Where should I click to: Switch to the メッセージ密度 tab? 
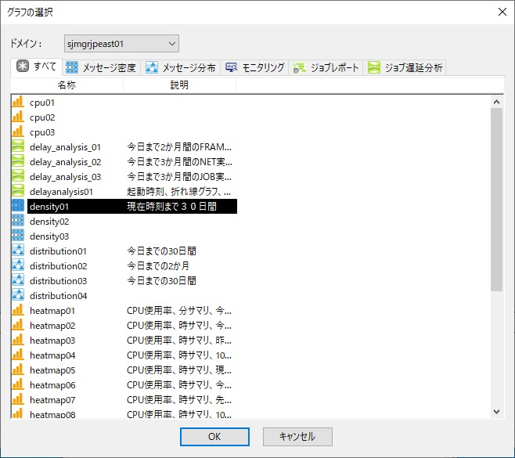tap(101, 67)
